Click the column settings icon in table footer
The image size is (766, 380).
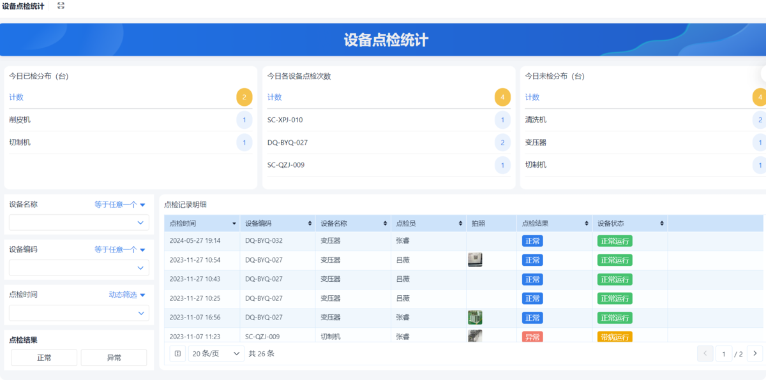tap(178, 353)
